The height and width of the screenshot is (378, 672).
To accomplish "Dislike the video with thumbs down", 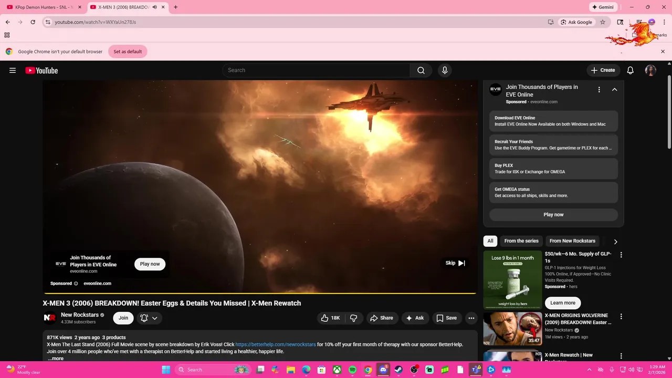I will [x=354, y=318].
